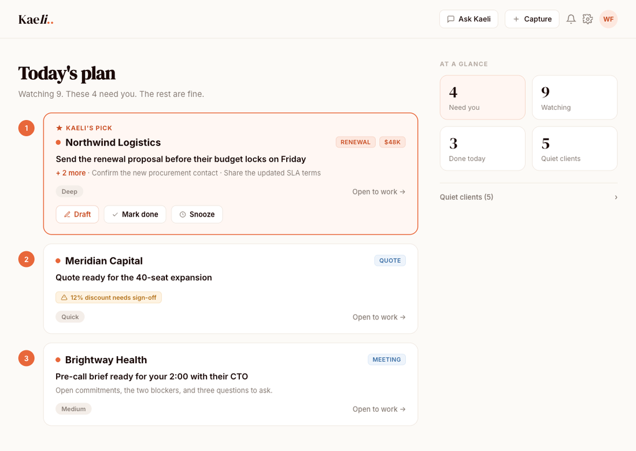The image size is (636, 451).
Task: Click the Kaeli logo
Action: pyautogui.click(x=36, y=20)
